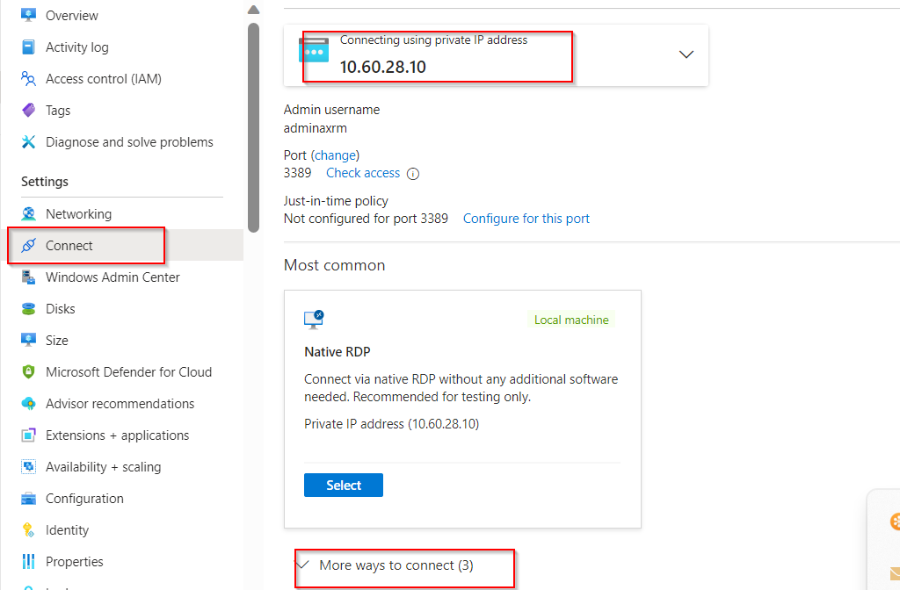Click the Check access link
The width and height of the screenshot is (900, 590).
363,173
